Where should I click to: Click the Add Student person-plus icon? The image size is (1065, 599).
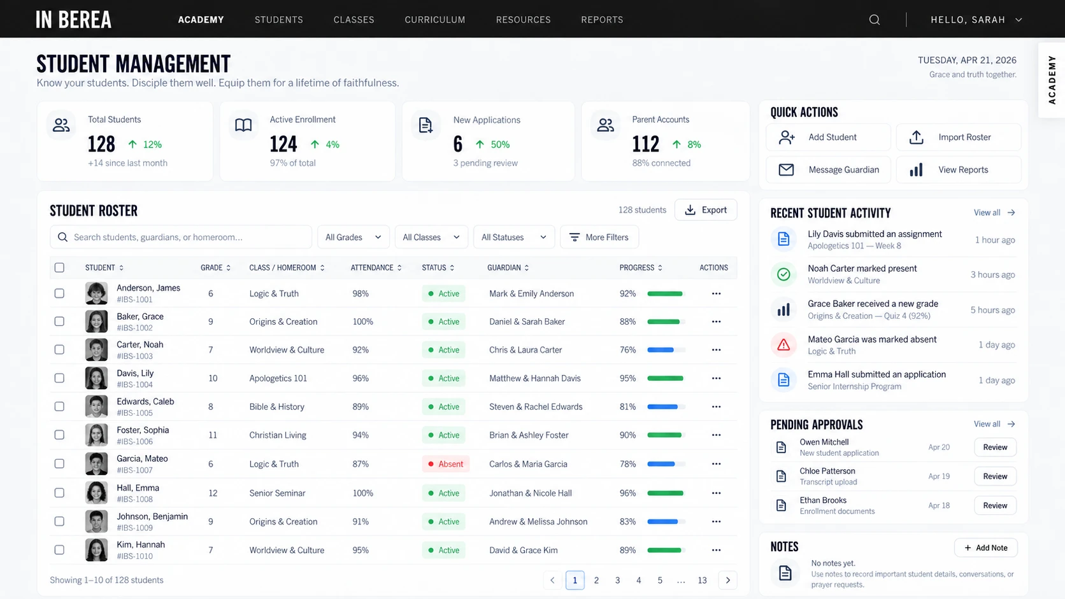click(x=787, y=137)
